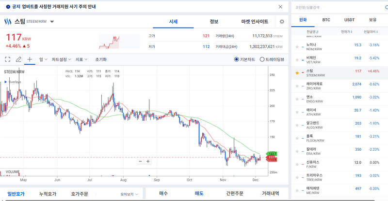The height and width of the screenshot is (201, 388).
Task: Open the 일 interval dropdown
Action: (43, 59)
